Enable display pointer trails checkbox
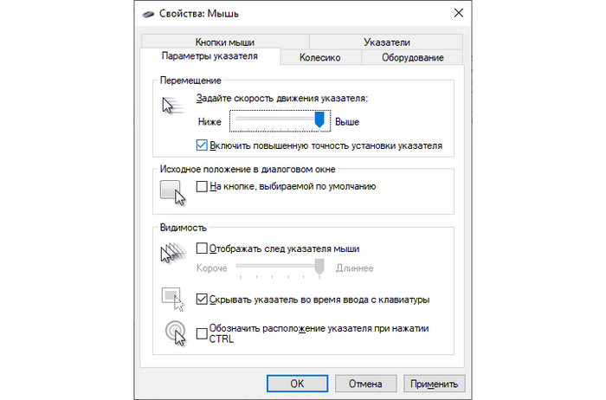Image resolution: width=606 pixels, height=400 pixels. click(202, 248)
